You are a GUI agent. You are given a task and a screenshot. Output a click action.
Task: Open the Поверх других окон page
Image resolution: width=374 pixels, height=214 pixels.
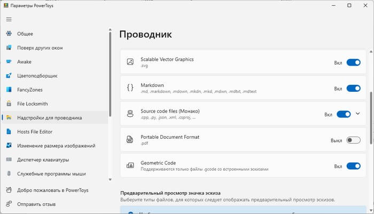pos(55,47)
